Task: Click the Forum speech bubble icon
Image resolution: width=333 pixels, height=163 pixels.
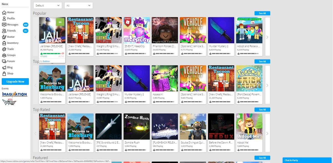Action: (x=4, y=61)
